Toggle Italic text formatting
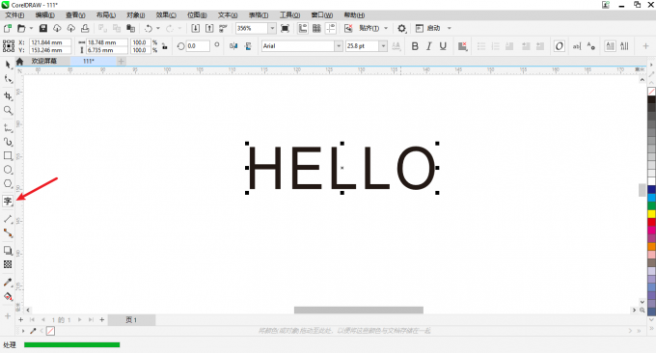This screenshot has width=656, height=353. pyautogui.click(x=429, y=46)
